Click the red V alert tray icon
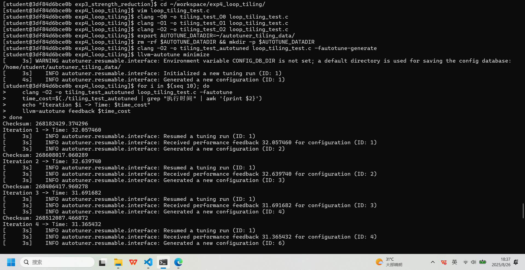This screenshot has width=525, height=270. [x=444, y=262]
